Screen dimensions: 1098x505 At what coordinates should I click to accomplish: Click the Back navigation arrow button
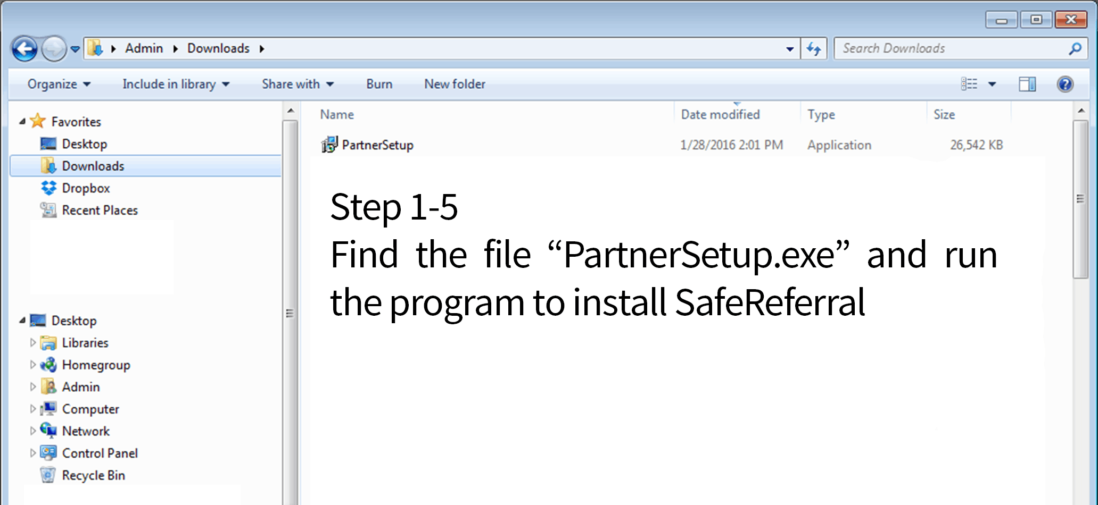[24, 49]
